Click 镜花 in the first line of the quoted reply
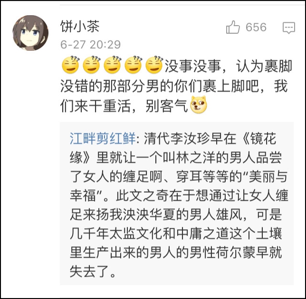The width and height of the screenshot is (306, 299). (263, 139)
